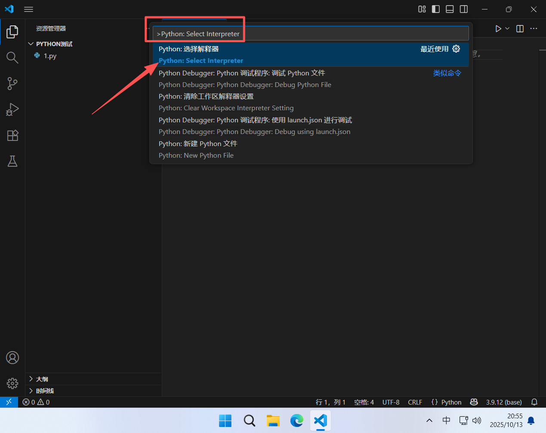Choose Debug using launch.json command
Viewport: 546px width, 433px height.
click(311, 126)
